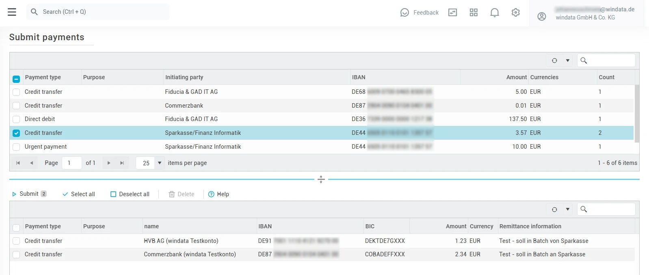Screen dimensions: 649x275
Task: Open lower table refresh options dropdown arrow
Action: [568, 209]
